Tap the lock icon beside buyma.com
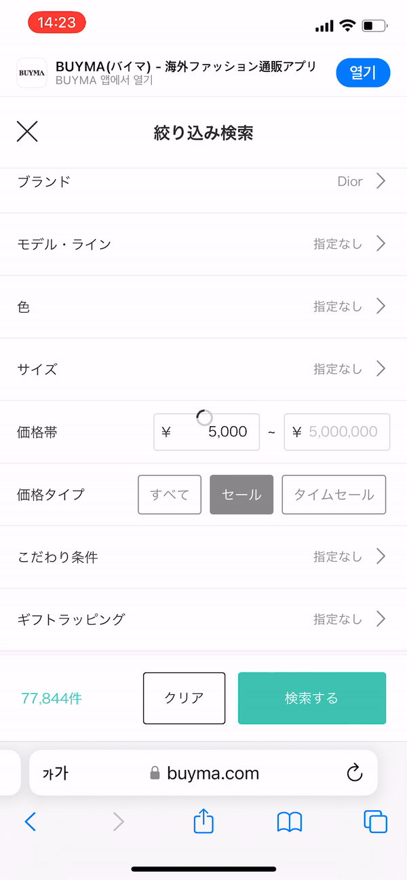Image resolution: width=407 pixels, height=880 pixels. click(x=155, y=773)
